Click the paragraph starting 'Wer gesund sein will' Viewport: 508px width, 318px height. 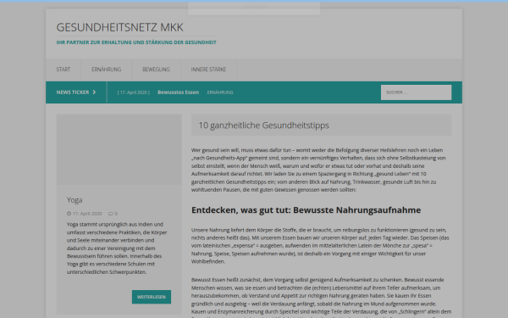(318, 170)
